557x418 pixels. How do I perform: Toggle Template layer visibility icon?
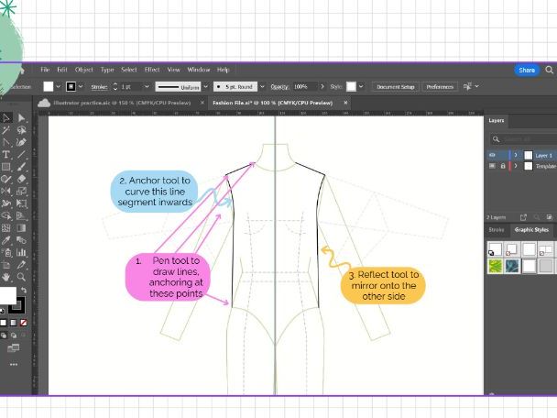click(x=492, y=166)
